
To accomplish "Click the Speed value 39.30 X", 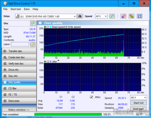I will [122, 98].
